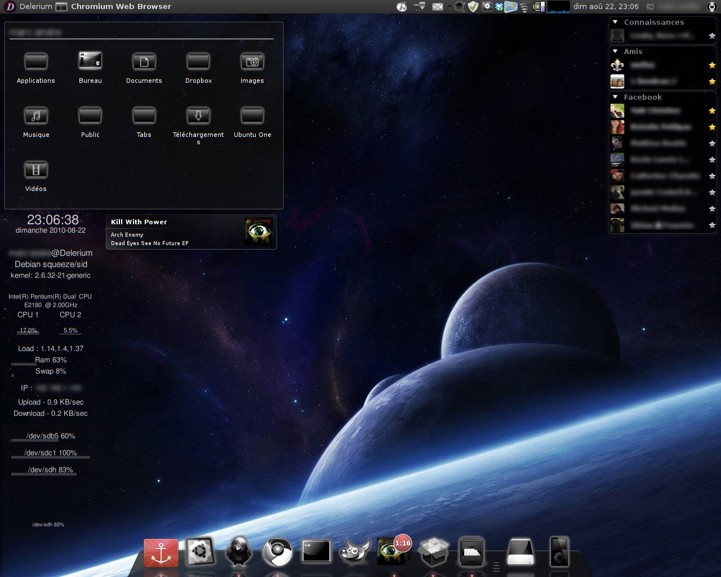Screen dimensions: 721x577
Task: Open the file cabinet icon in the dock
Action: tap(471, 552)
